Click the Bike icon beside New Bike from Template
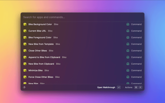Viewport: 165px width, 103px height. (x=25, y=44)
